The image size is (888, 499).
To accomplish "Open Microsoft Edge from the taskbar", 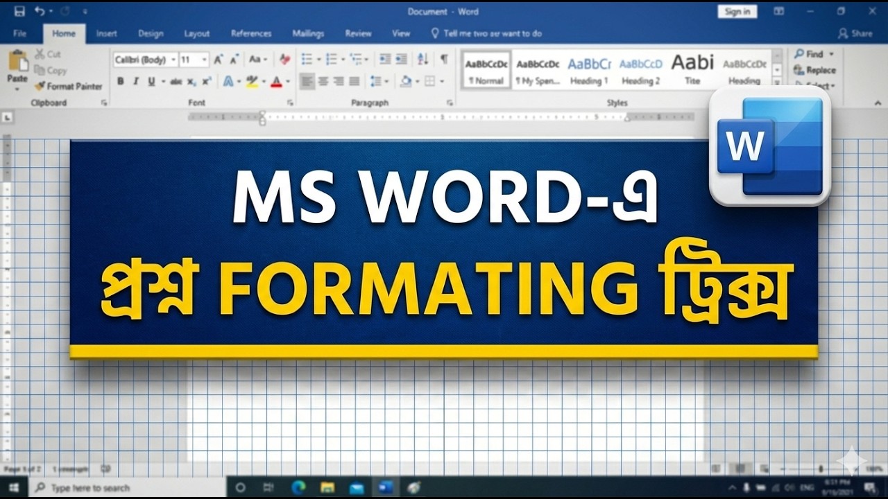I will pos(299,488).
